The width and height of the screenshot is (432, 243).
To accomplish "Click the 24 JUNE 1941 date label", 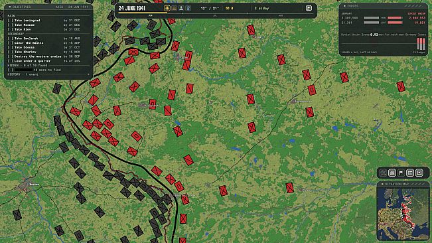I will click(131, 8).
